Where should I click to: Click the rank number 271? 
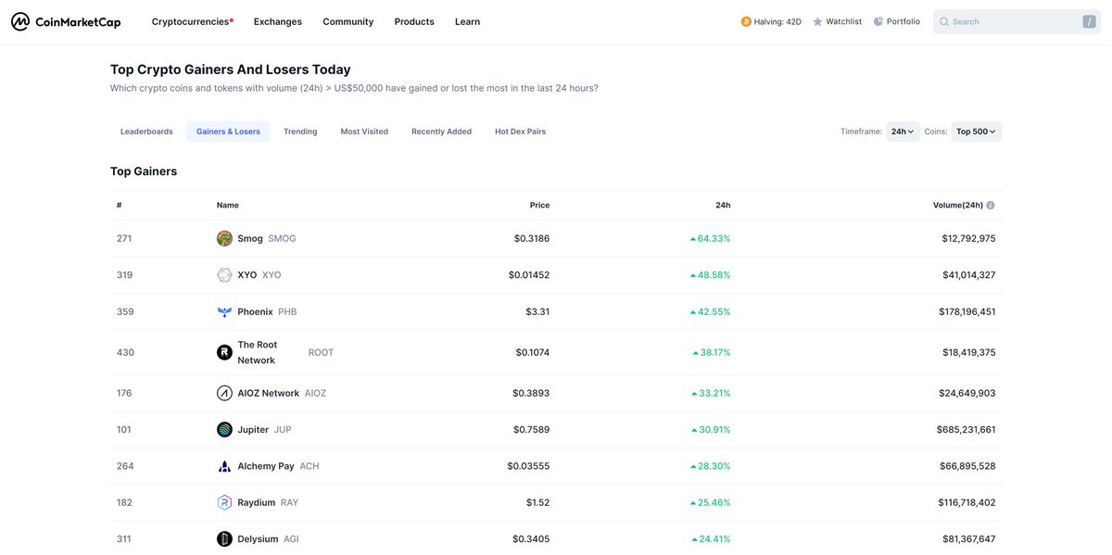tap(124, 238)
